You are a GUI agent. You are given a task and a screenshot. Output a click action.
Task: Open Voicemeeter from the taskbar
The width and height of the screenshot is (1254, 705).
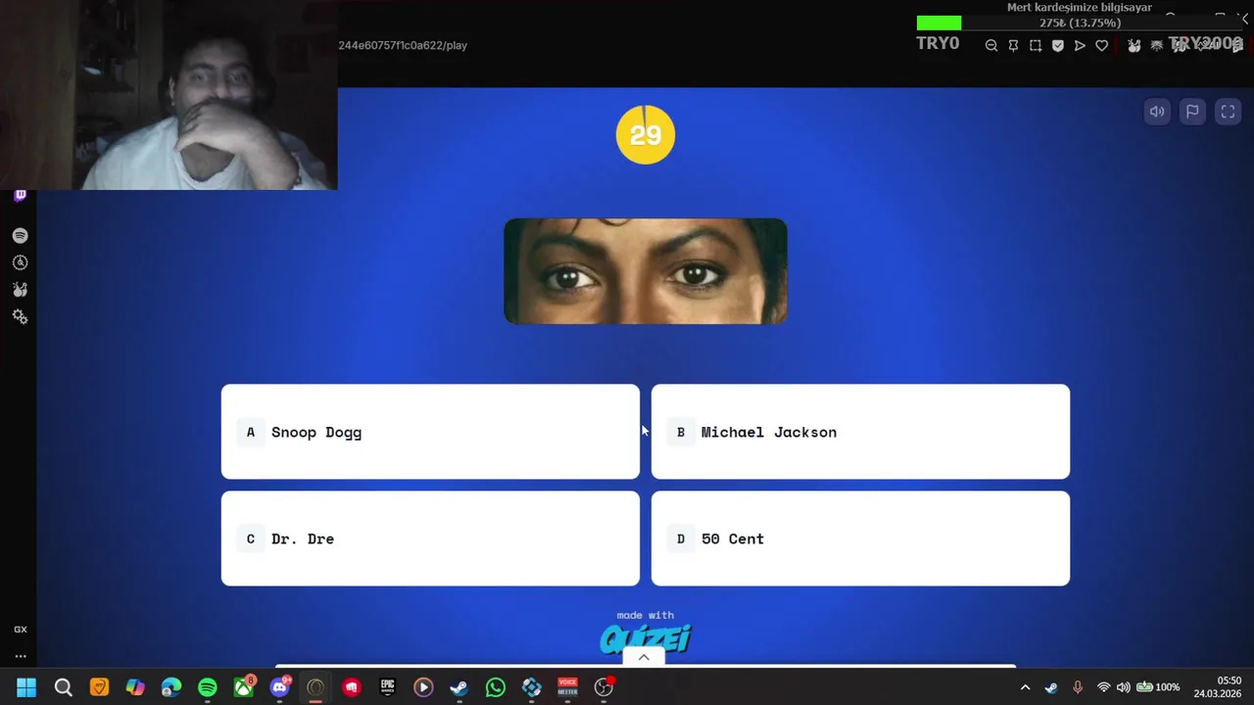click(567, 687)
